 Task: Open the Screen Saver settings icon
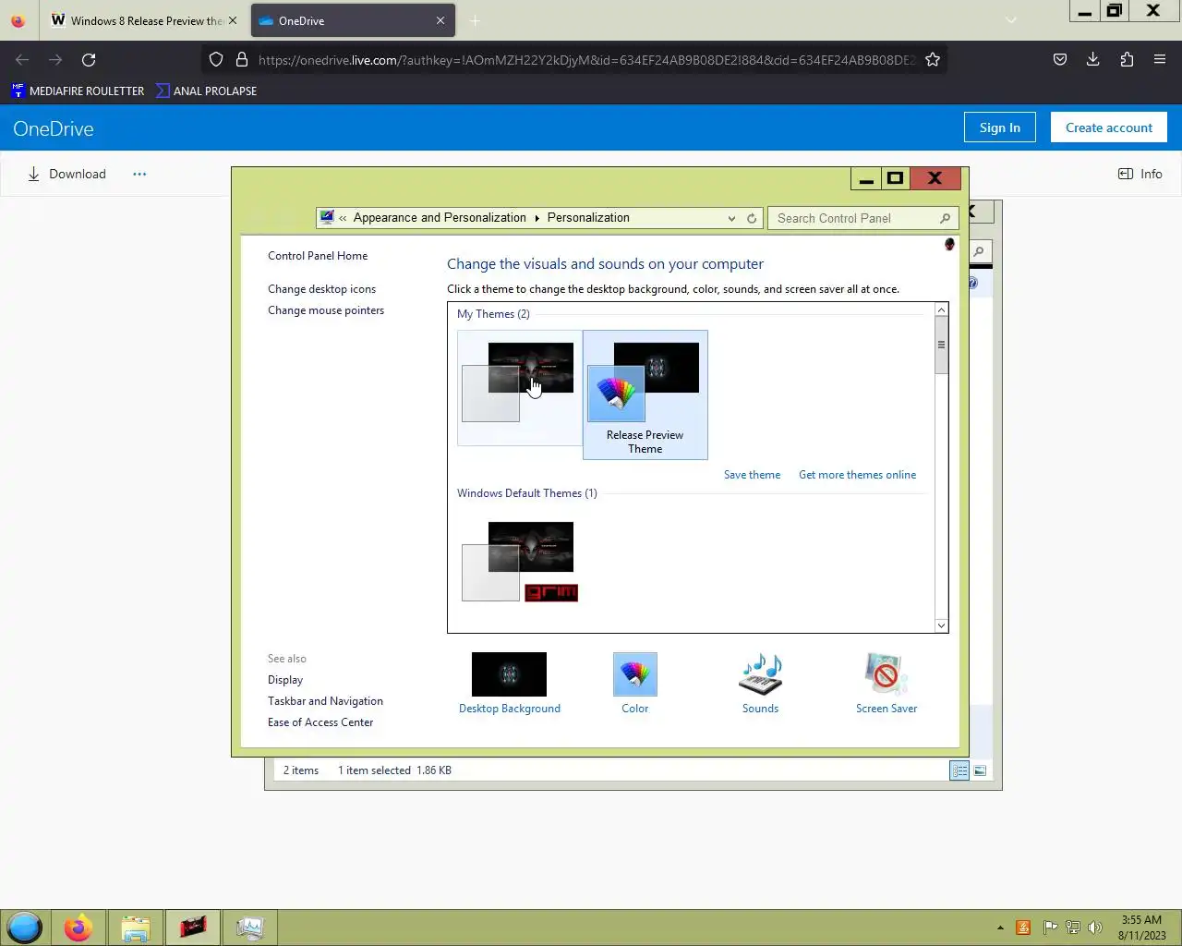tap(886, 674)
